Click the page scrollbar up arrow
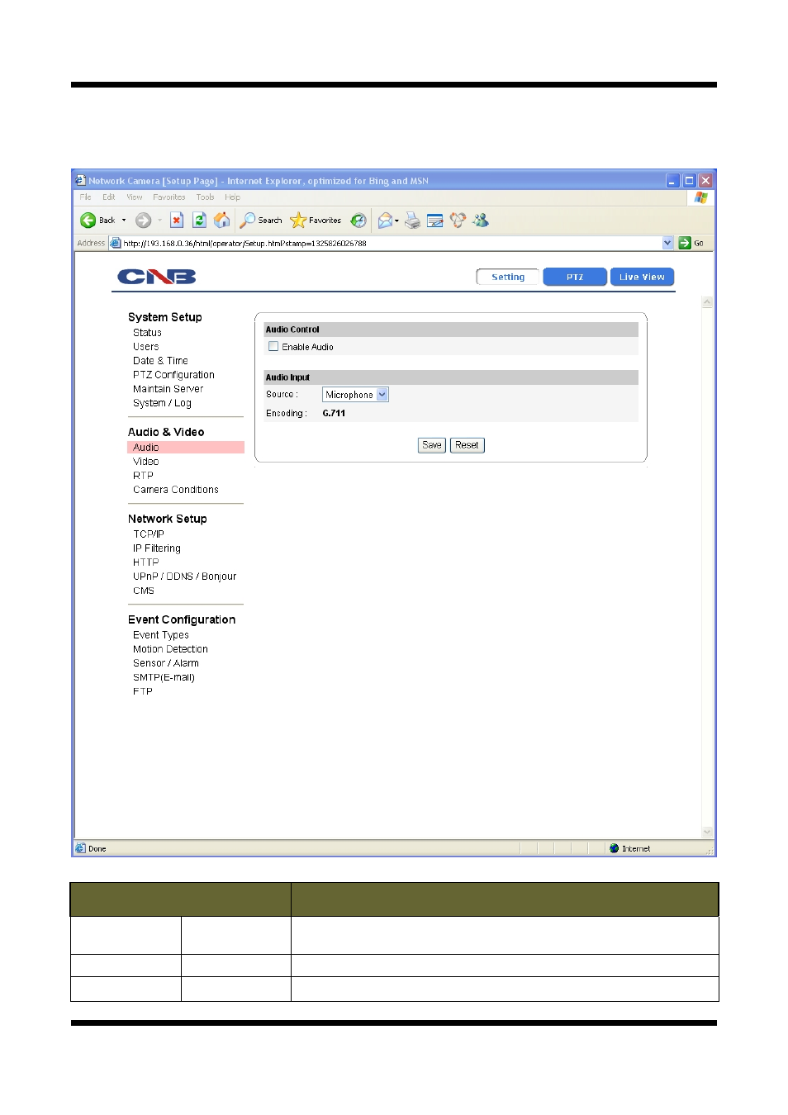The image size is (788, 1115). point(707,302)
